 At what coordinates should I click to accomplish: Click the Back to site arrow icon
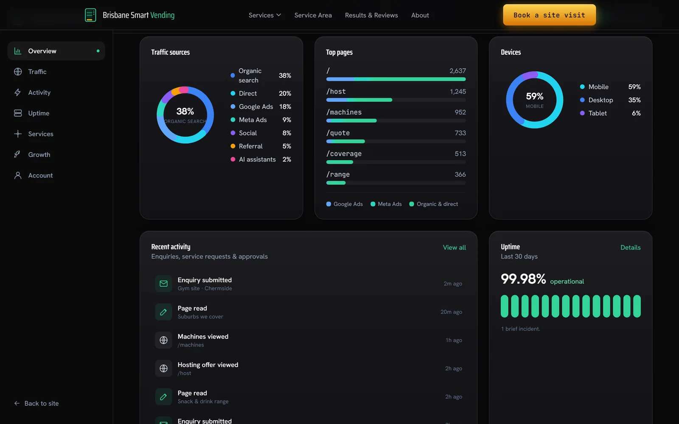17,403
